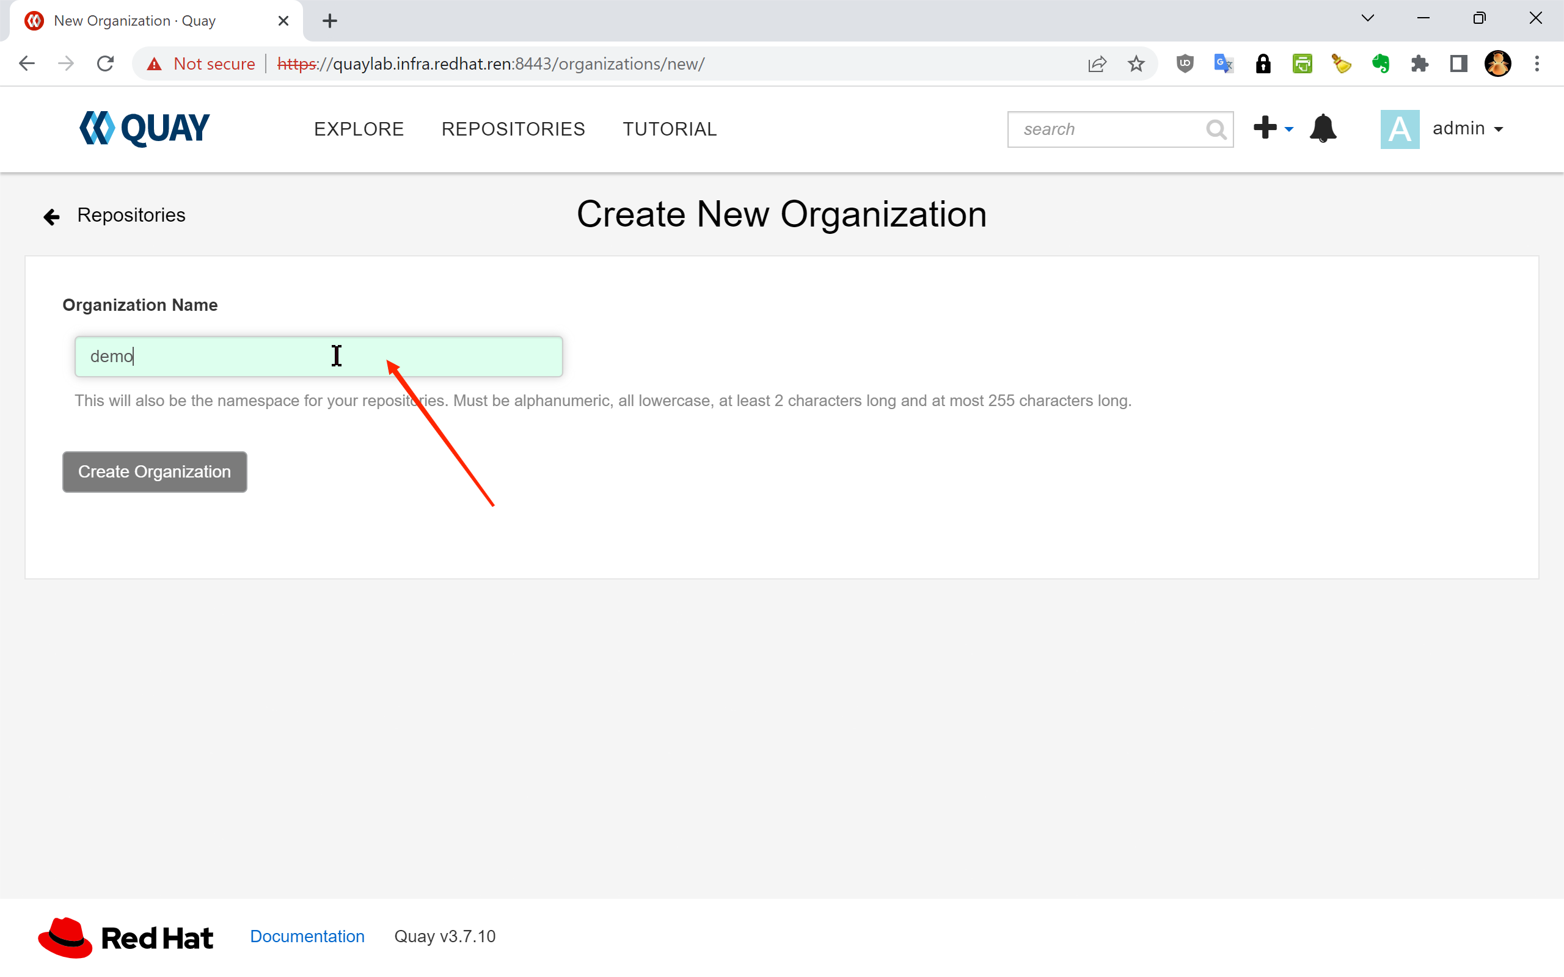Open the Chrome extensions puzzle icon
Viewport: 1564px width, 977px height.
[1419, 64]
